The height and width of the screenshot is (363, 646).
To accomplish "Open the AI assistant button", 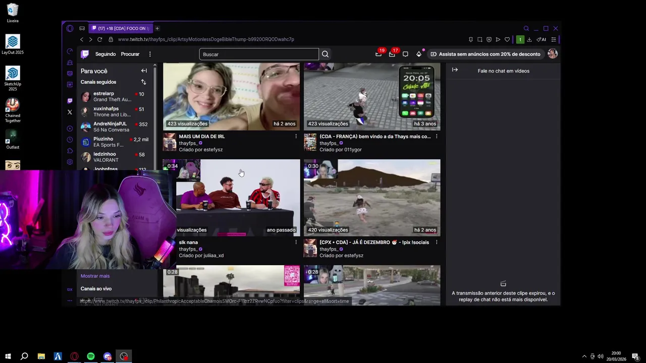I will (x=542, y=39).
